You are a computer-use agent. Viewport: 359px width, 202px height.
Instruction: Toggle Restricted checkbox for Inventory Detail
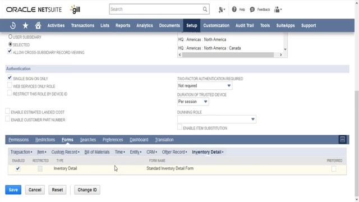click(40, 168)
